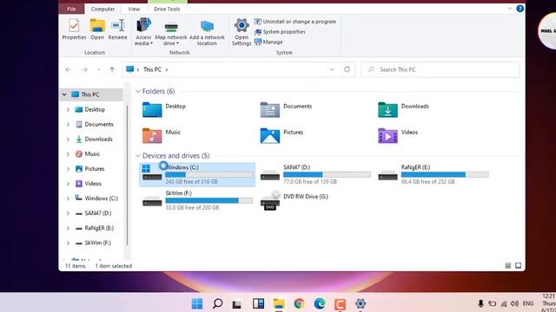556x312 pixels.
Task: Select the Pictures folder icon
Action: coord(270,135)
